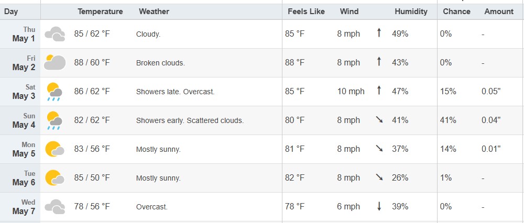Click the Chance column header
The image size is (524, 223).
pos(456,12)
